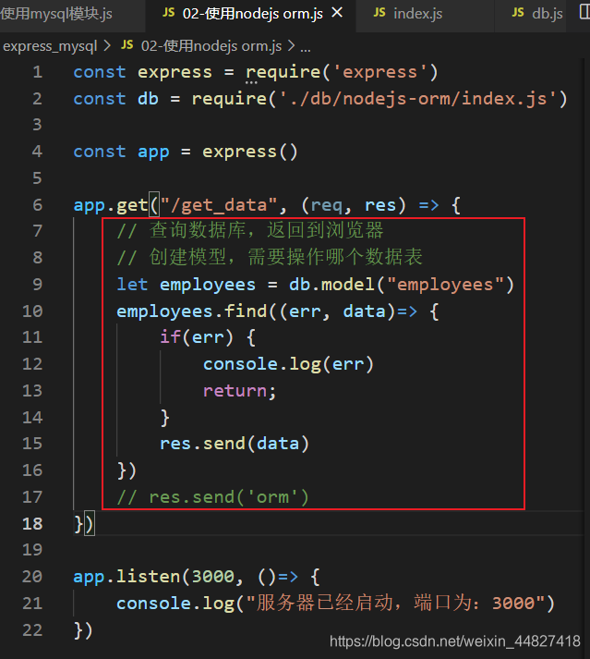Image resolution: width=590 pixels, height=659 pixels.
Task: Click line number 1 in gutter
Action: pyautogui.click(x=37, y=72)
